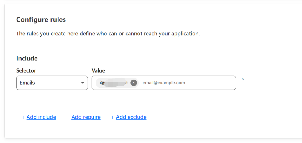Click the Selector field label
The image size is (302, 143).
coord(26,70)
